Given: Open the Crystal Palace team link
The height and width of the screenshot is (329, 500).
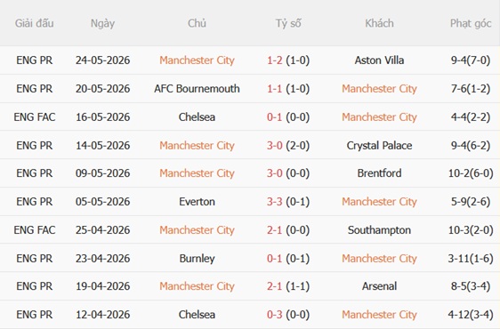Looking at the screenshot, I should (379, 145).
